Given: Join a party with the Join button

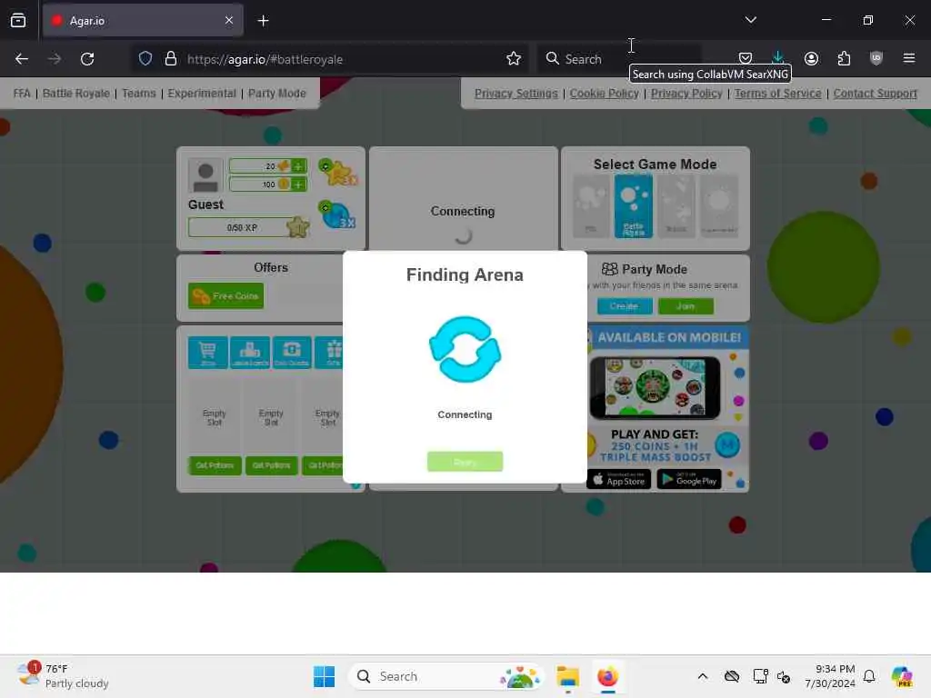Looking at the screenshot, I should pyautogui.click(x=686, y=306).
